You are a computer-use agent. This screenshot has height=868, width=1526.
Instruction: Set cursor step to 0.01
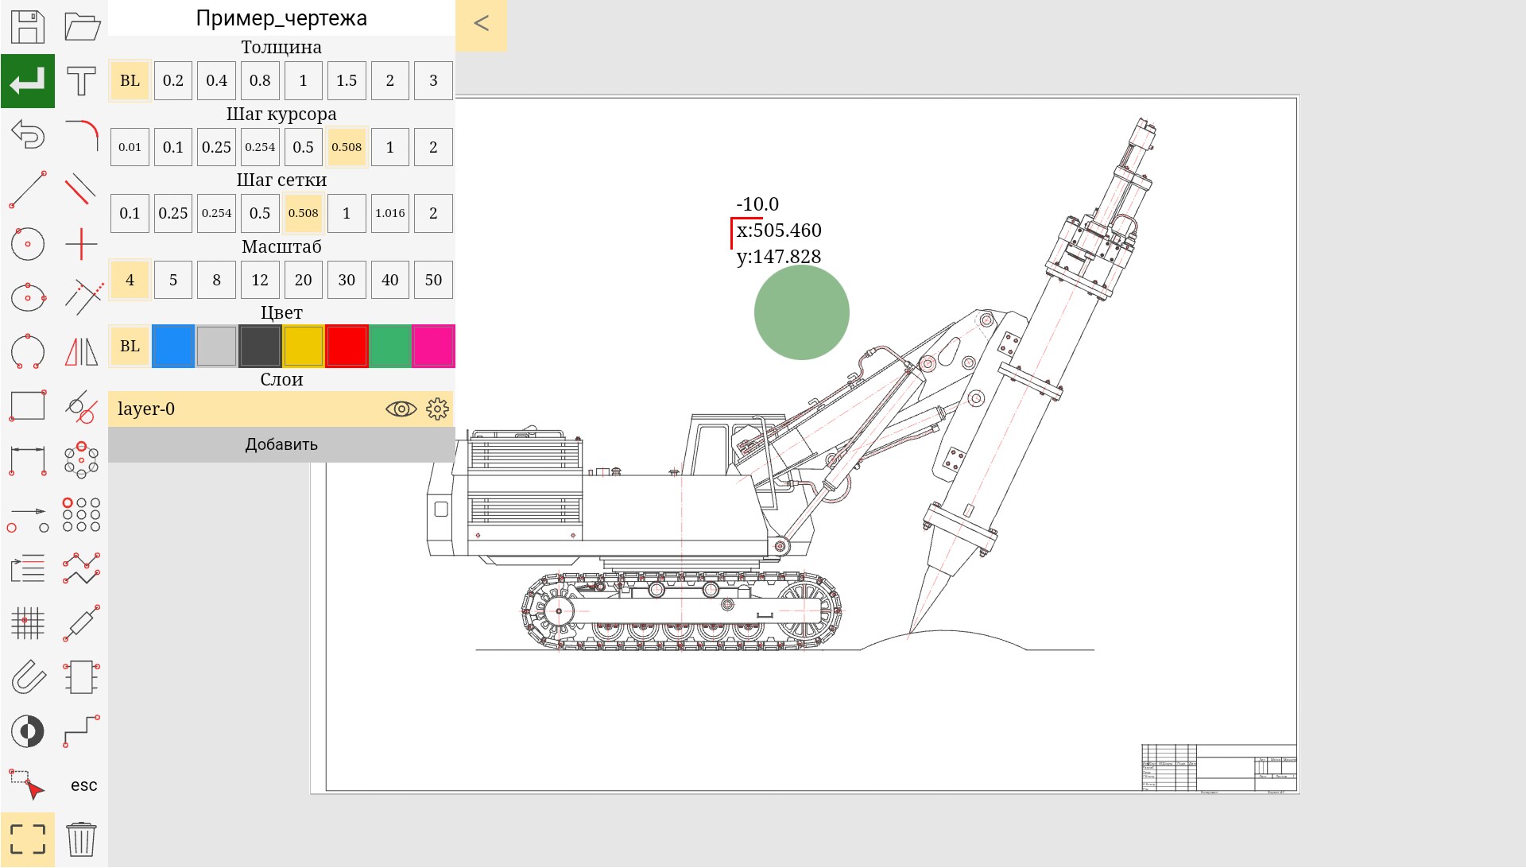click(130, 147)
